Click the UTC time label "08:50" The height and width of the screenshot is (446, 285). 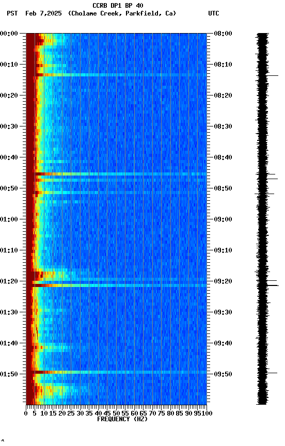pyautogui.click(x=223, y=188)
